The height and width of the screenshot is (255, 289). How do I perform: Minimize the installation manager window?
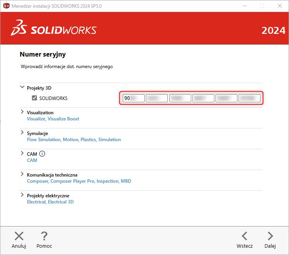(245, 6)
